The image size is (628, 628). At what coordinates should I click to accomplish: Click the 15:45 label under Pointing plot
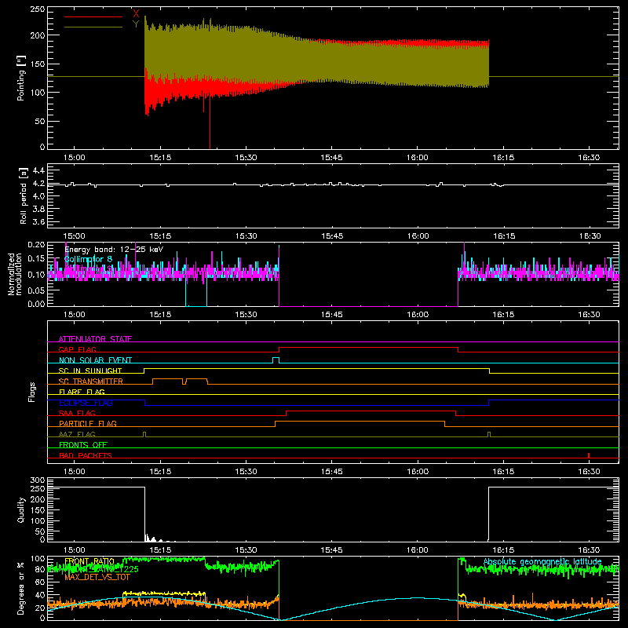coord(331,158)
